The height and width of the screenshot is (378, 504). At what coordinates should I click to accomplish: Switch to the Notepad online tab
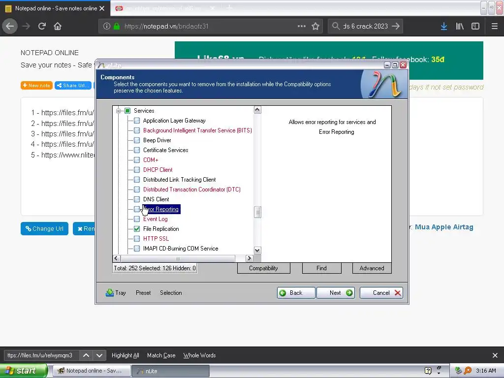pyautogui.click(x=55, y=8)
